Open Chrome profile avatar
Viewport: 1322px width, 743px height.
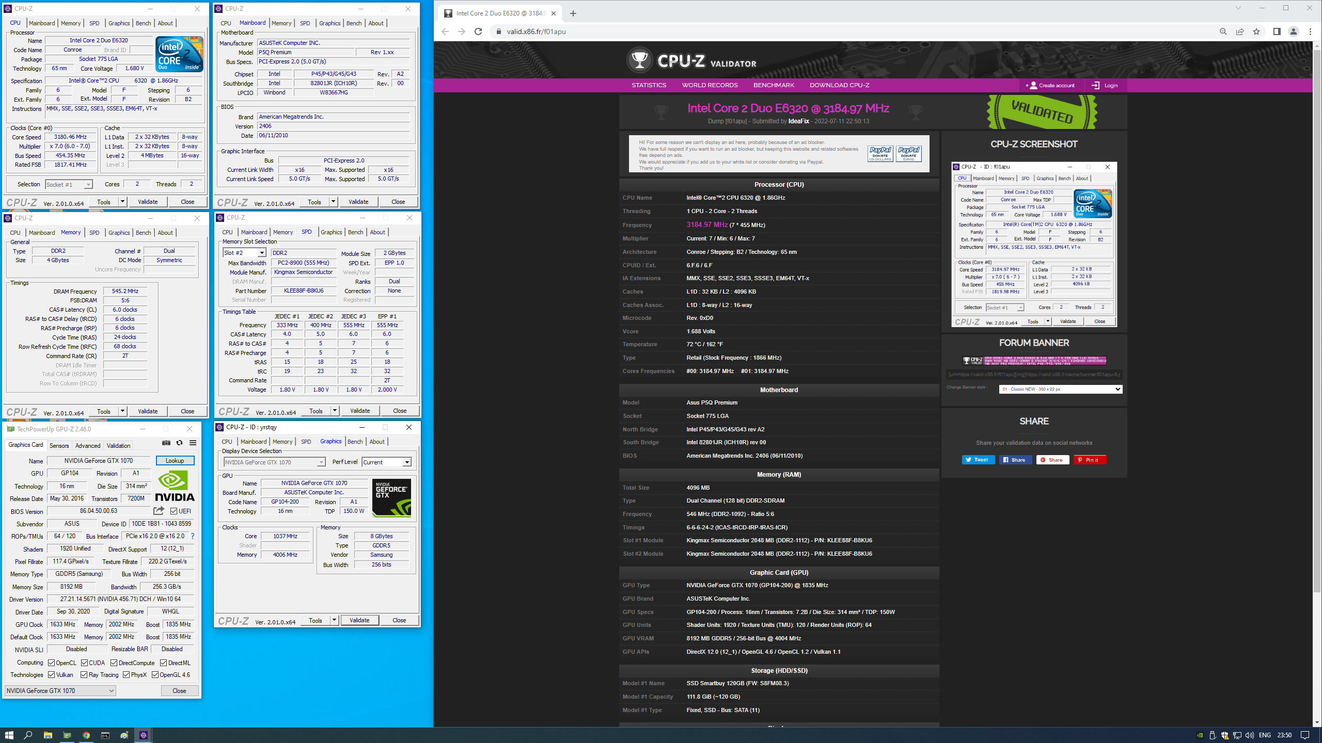click(x=1294, y=31)
